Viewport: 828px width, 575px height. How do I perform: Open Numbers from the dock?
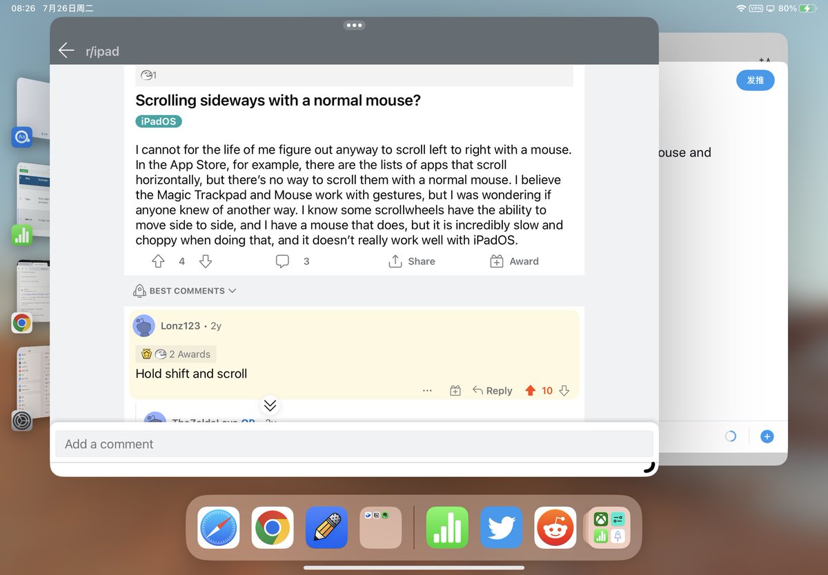point(447,527)
